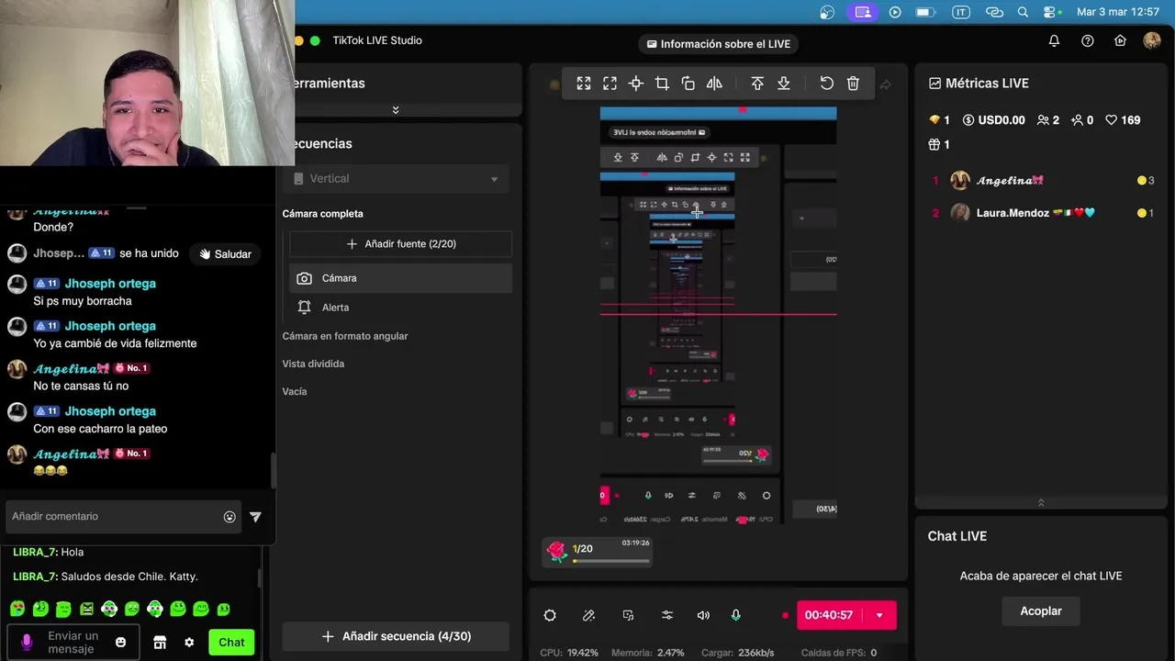
Task: Click the chat scrollbar next to the comments
Action: (273, 471)
